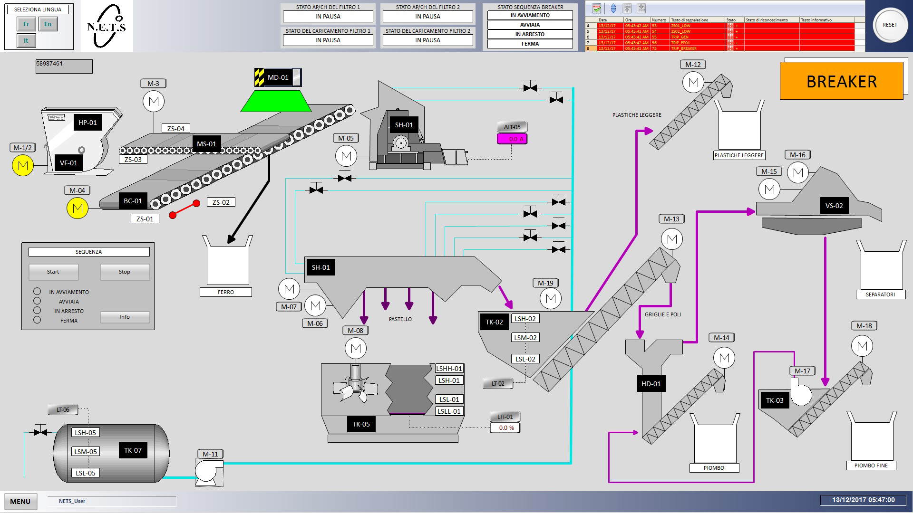Click the AVVIATA indicator circle
The height and width of the screenshot is (513, 913).
(x=37, y=301)
